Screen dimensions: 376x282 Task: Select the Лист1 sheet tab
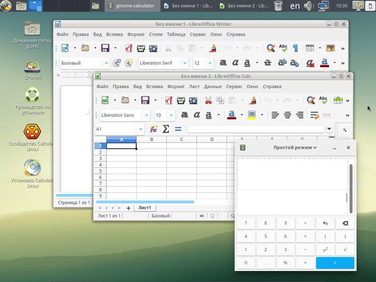click(x=145, y=208)
